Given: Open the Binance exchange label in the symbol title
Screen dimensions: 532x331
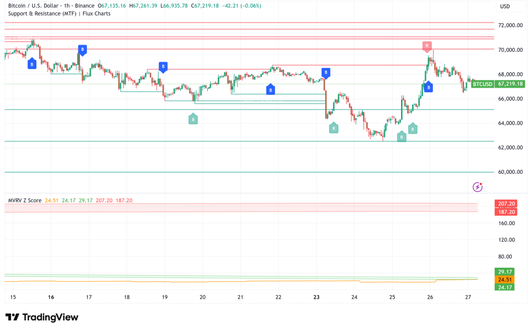Looking at the screenshot, I should [85, 5].
